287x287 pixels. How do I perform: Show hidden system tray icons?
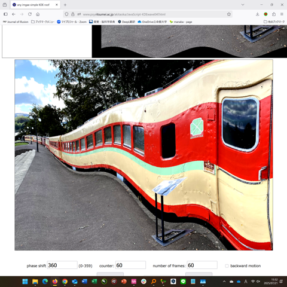tap(224, 282)
